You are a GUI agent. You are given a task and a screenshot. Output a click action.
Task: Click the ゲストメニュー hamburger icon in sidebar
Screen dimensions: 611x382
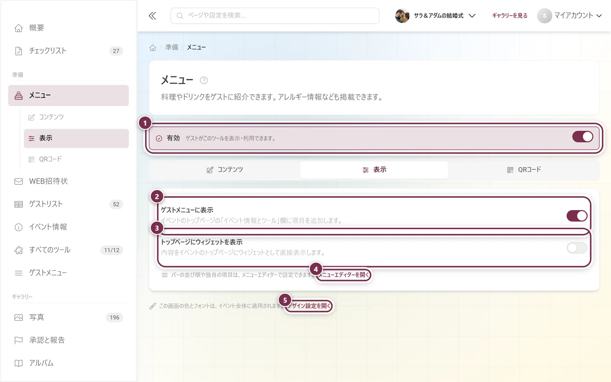tap(19, 273)
